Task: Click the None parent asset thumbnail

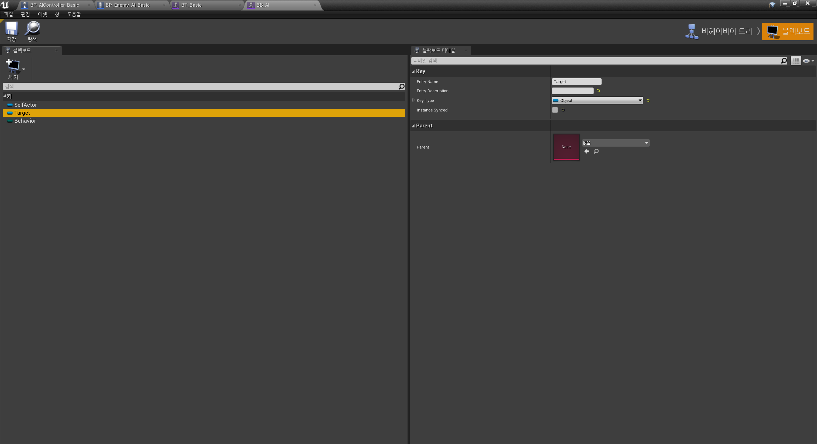Action: [566, 147]
